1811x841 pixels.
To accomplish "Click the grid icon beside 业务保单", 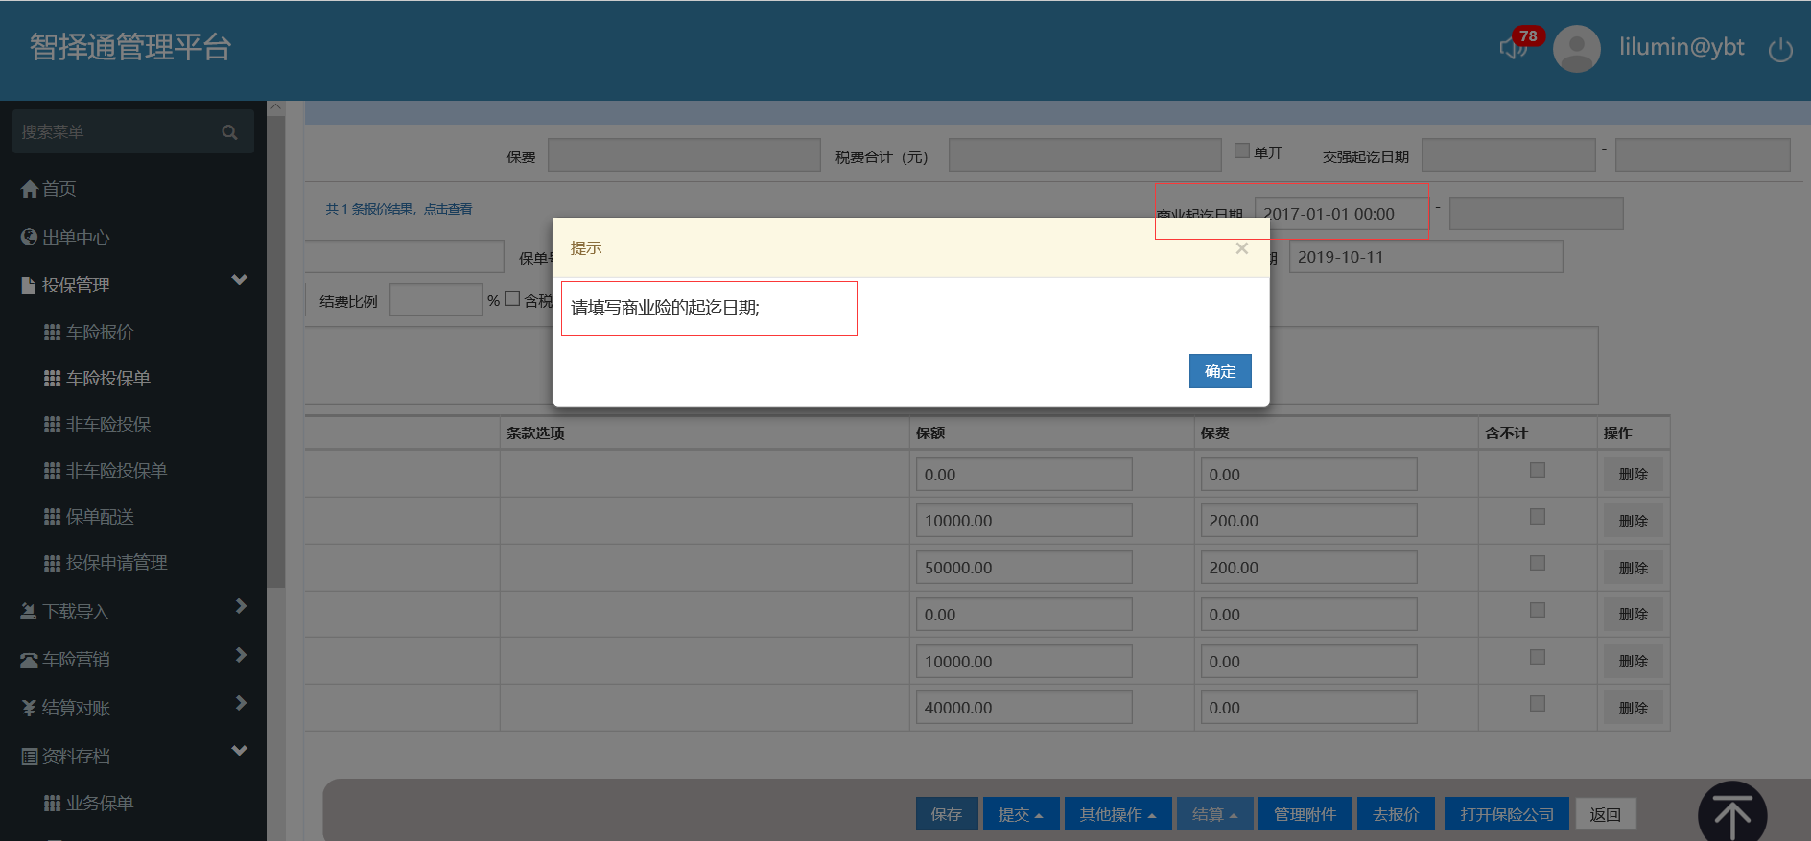I will tap(53, 803).
